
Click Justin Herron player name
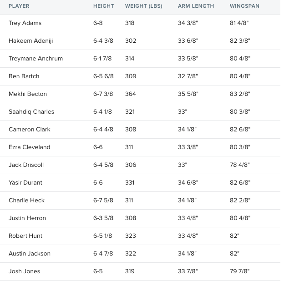pyautogui.click(x=27, y=218)
